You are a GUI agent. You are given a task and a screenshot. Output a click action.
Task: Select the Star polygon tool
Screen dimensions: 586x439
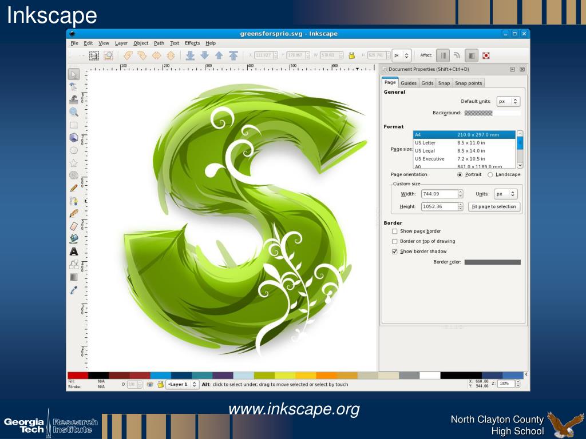point(74,163)
